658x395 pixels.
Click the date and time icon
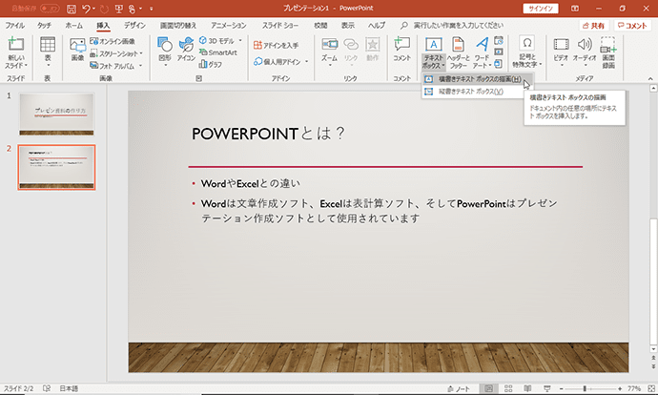click(x=499, y=40)
